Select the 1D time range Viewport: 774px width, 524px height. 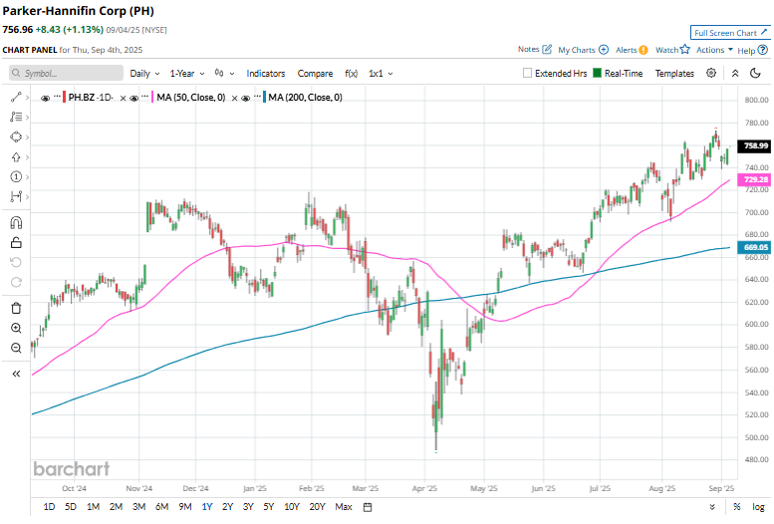point(49,507)
